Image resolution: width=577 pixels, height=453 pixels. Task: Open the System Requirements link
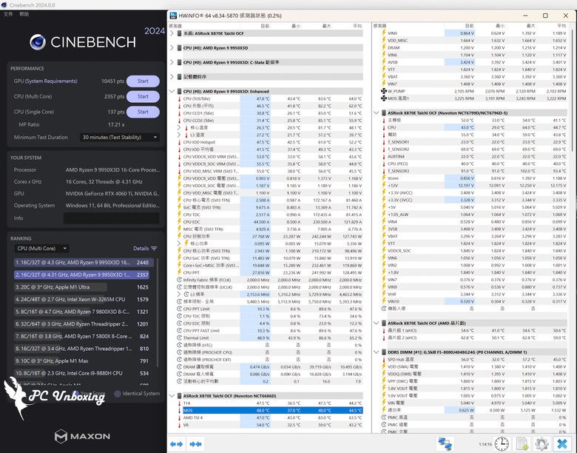pyautogui.click(x=51, y=81)
